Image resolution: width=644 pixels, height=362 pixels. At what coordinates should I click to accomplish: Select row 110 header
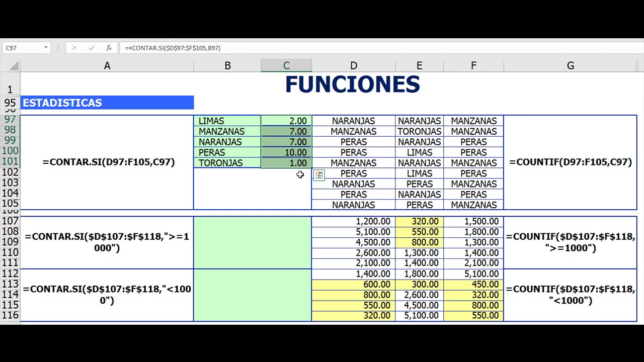pyautogui.click(x=10, y=252)
